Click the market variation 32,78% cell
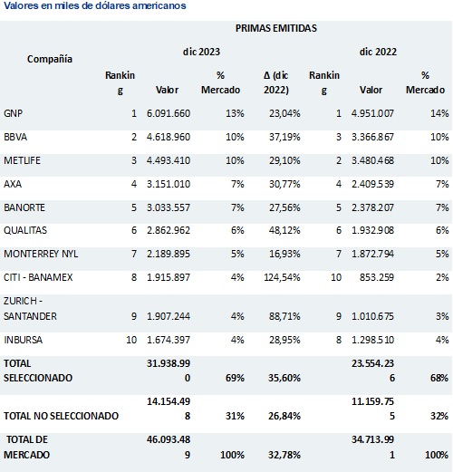Screen dimensions: 453x472 [284, 455]
